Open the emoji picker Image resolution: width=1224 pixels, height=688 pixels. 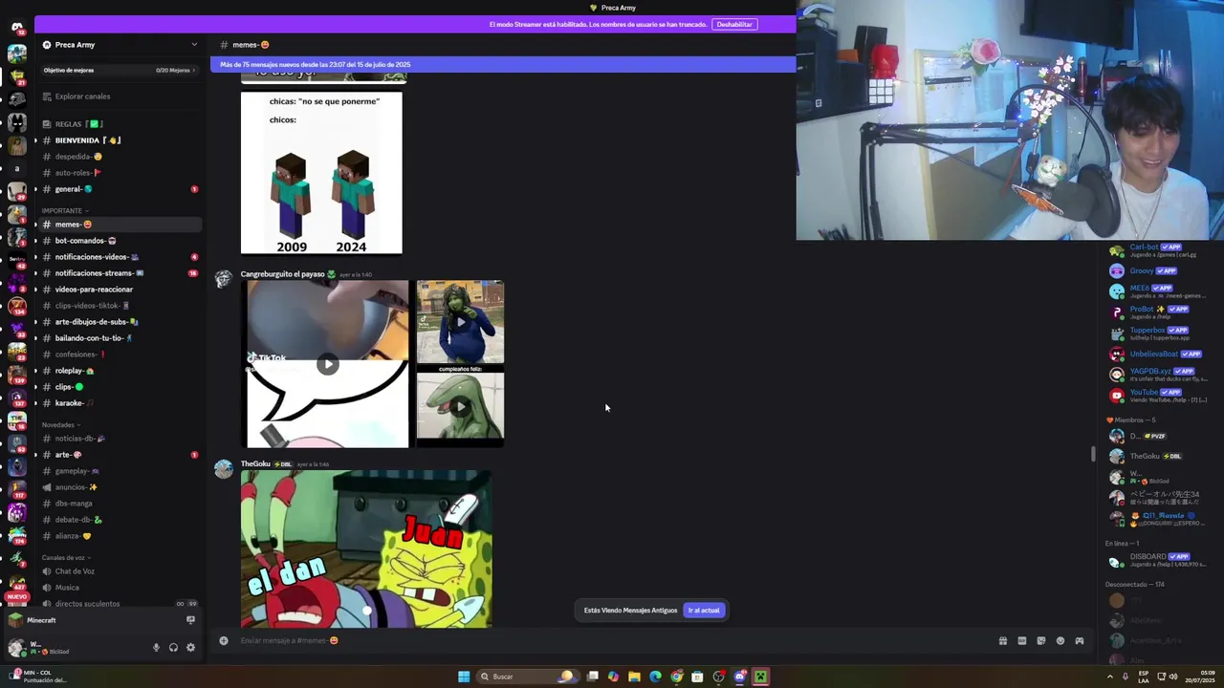pyautogui.click(x=1060, y=640)
